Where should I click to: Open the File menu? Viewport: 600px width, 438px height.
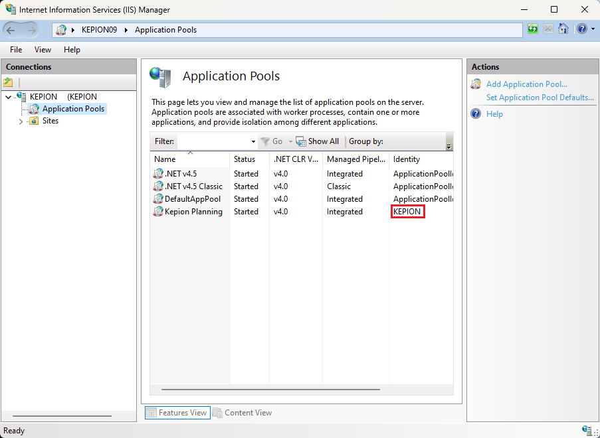click(16, 50)
